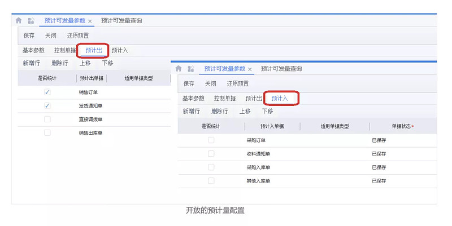This screenshot has width=452, height=226.
Task: Select the 销售出库单 cell
Action: click(x=91, y=133)
